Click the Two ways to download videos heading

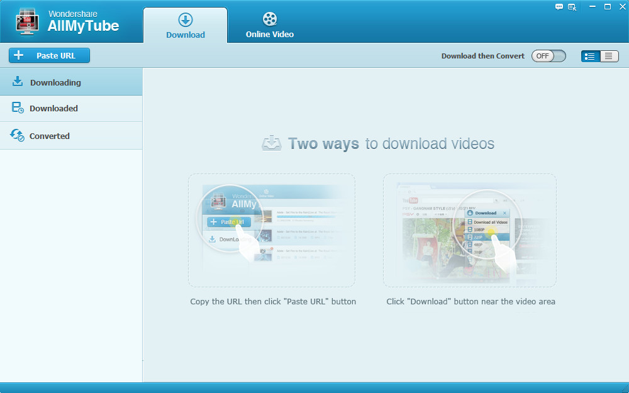tap(378, 143)
